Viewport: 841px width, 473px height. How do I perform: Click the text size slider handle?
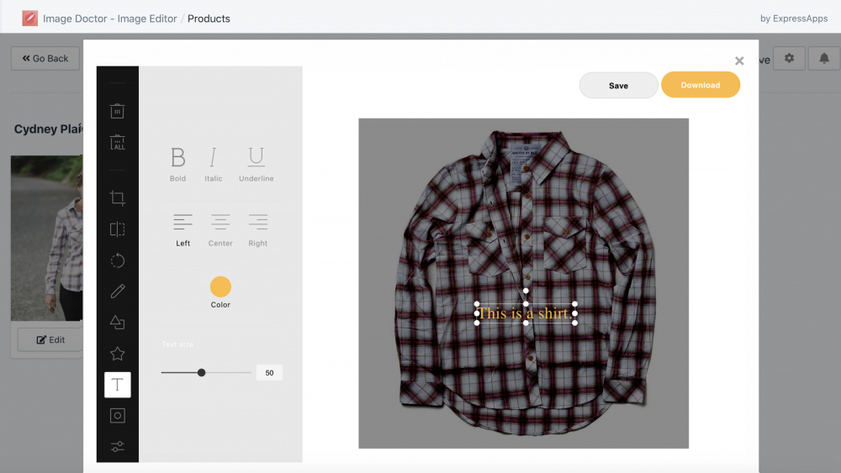(201, 372)
